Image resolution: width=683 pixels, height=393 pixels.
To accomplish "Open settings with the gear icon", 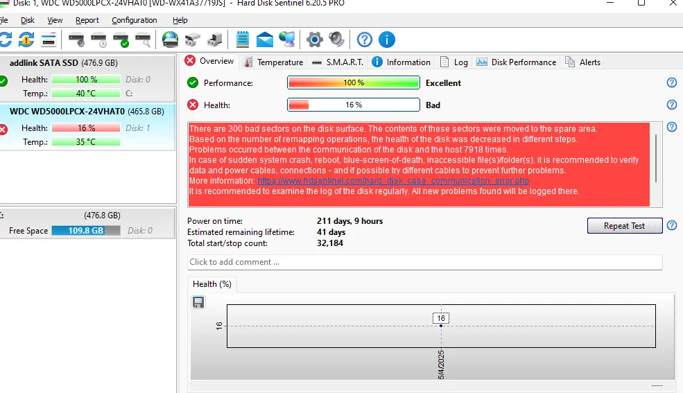I will 314,40.
